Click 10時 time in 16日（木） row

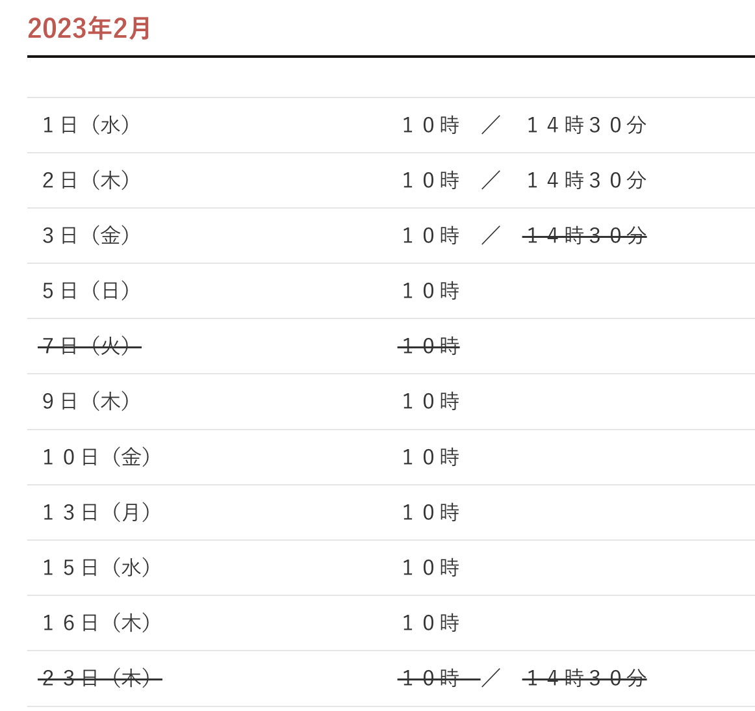click(x=431, y=623)
